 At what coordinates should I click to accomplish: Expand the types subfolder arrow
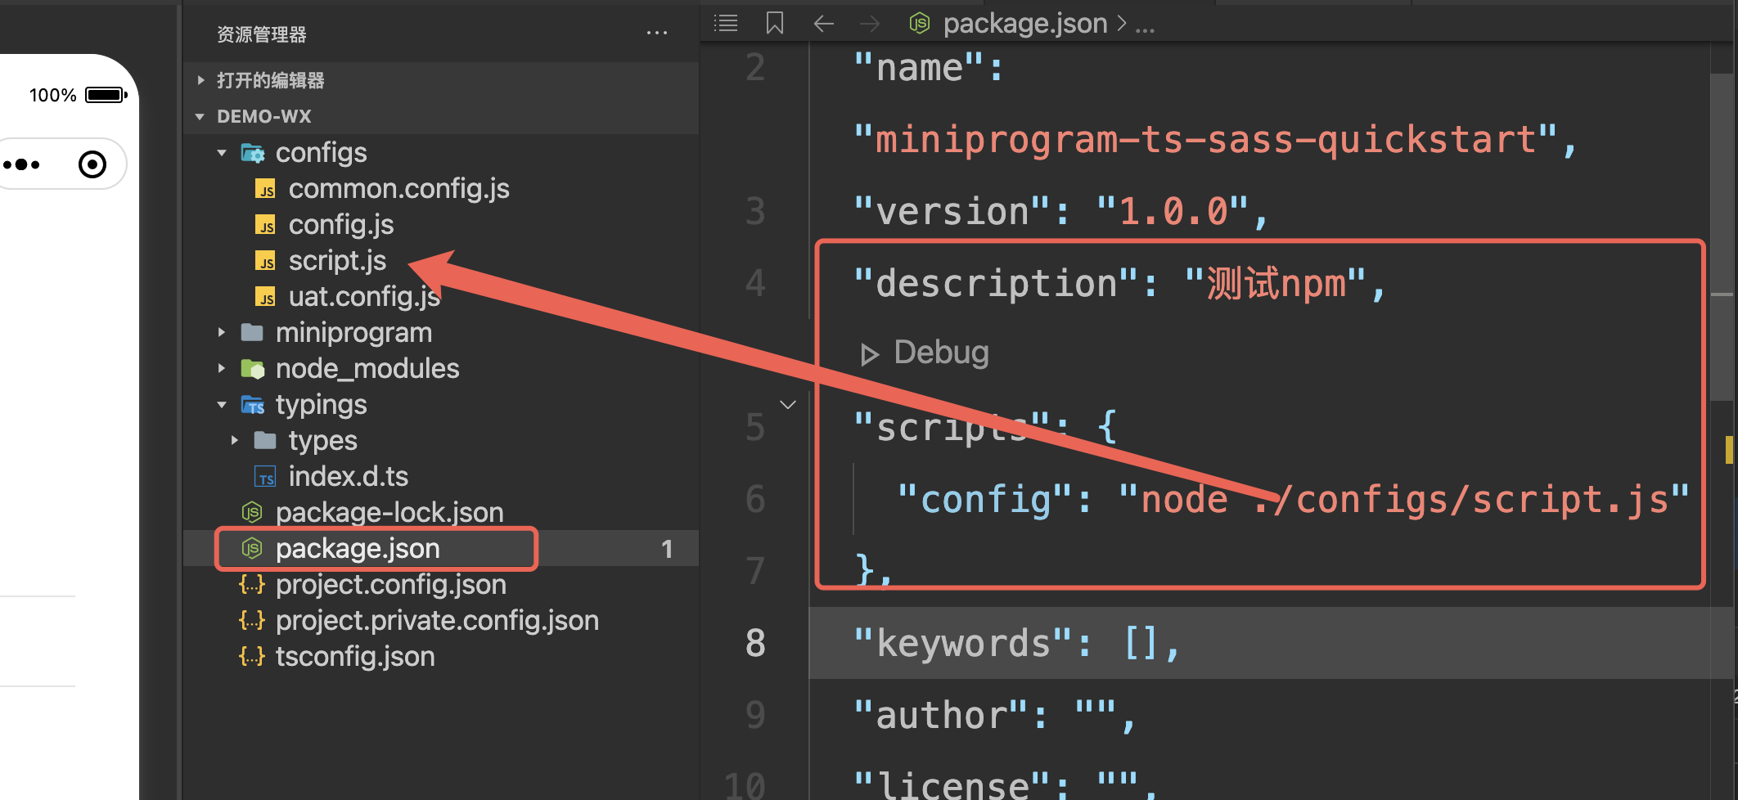[x=235, y=440]
